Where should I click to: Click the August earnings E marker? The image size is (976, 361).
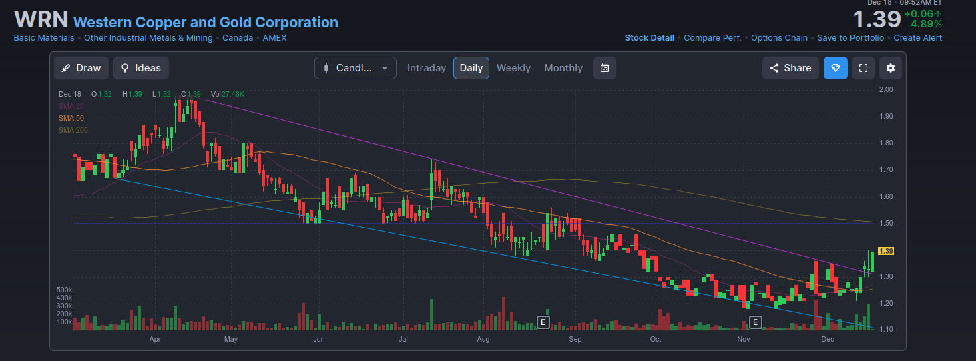coord(543,322)
